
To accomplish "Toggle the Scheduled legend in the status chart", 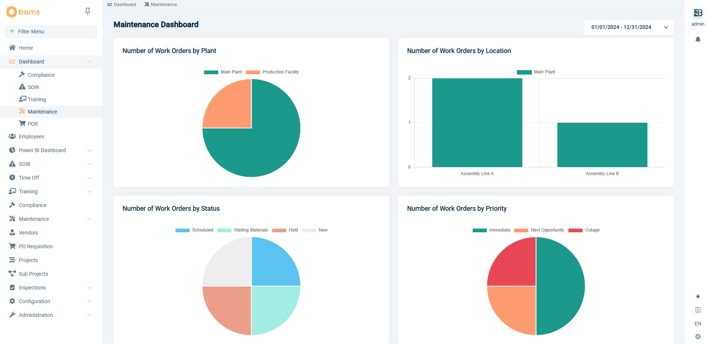I will click(194, 230).
